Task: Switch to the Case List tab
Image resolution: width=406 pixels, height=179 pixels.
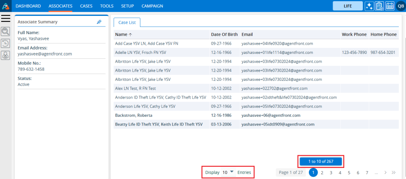Action: click(126, 23)
